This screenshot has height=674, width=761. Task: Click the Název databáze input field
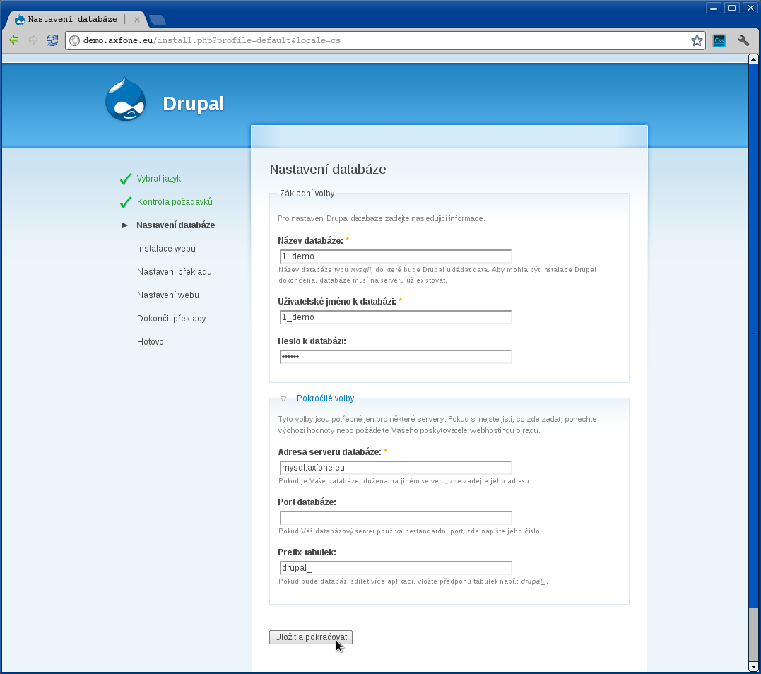point(396,256)
